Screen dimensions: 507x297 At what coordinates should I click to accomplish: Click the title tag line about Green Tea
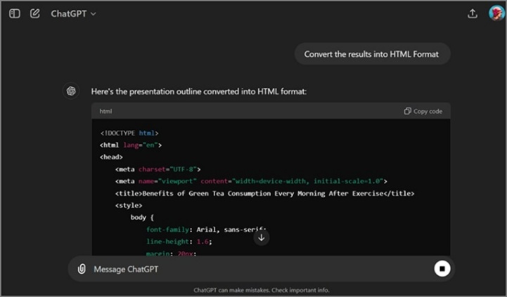[264, 193]
